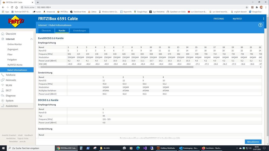Open Microsoft Edge from the taskbar
The image size is (269, 151).
pyautogui.click(x=138, y=148)
